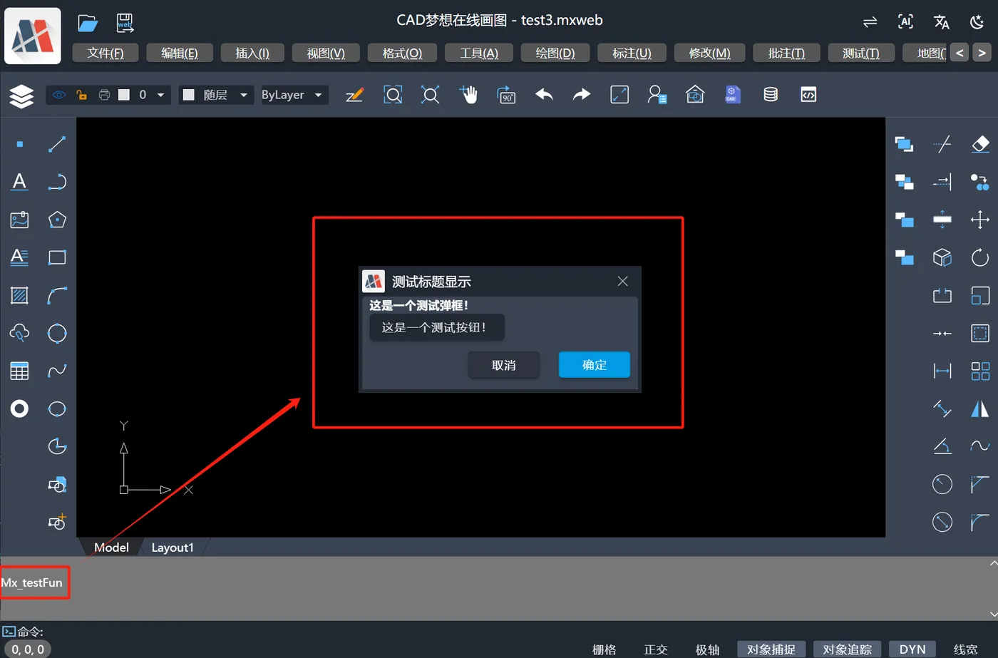Expand the layer 0 dropdown arrow
This screenshot has width=998, height=658.
pos(160,95)
